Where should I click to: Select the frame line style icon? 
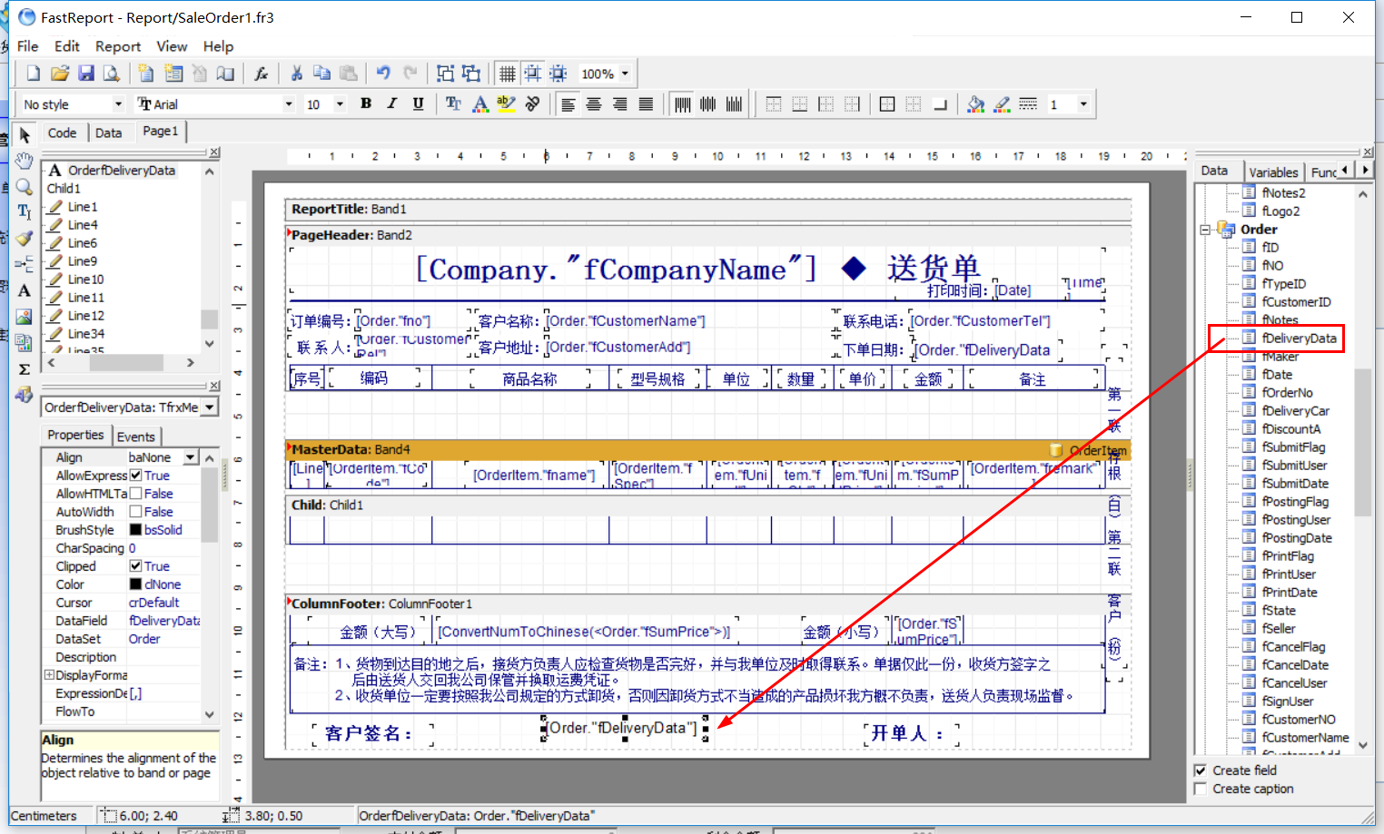click(1028, 104)
